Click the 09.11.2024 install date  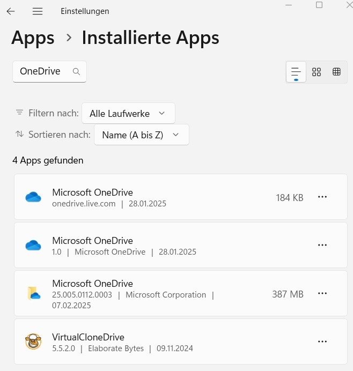click(x=175, y=348)
